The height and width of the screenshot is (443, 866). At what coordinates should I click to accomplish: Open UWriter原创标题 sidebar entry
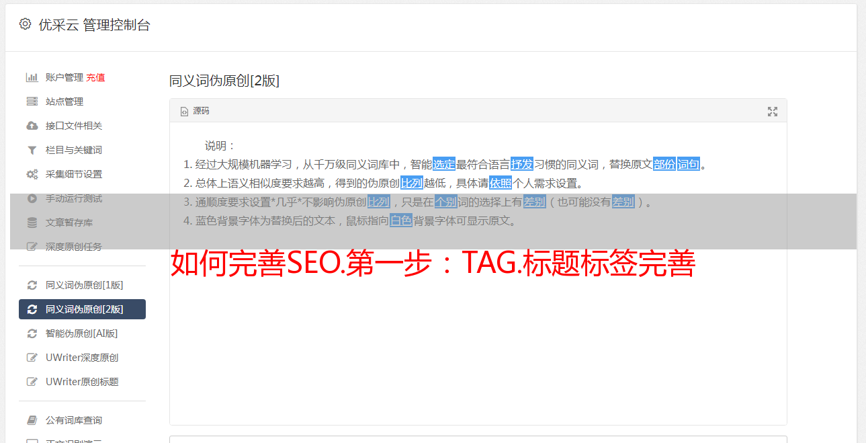pyautogui.click(x=82, y=382)
